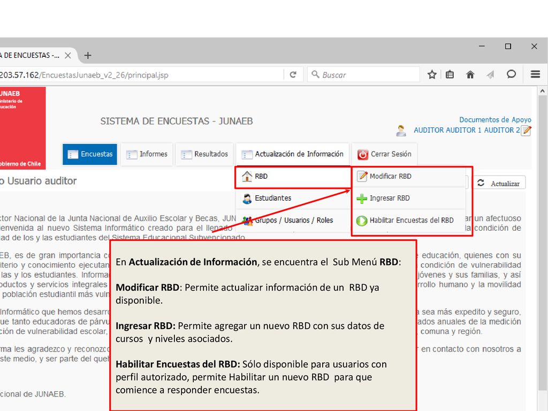Select RBD submenu item
548x411 pixels.
pos(293,177)
